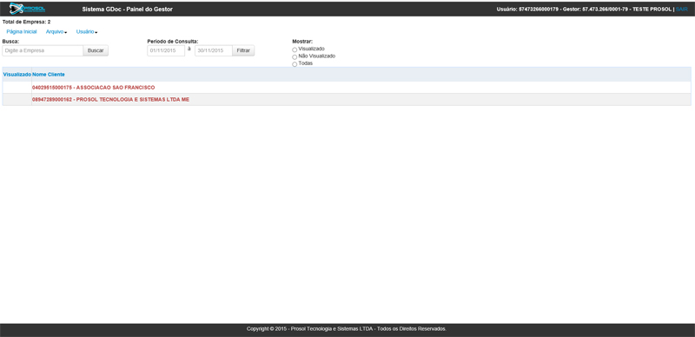Click the SAIR logout link

(x=682, y=10)
